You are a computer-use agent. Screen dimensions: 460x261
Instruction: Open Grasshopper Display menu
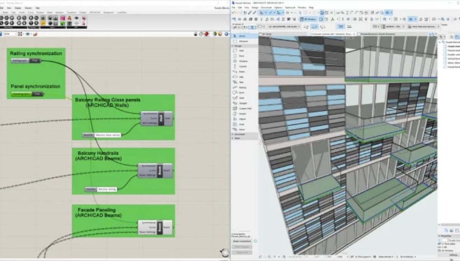(x=18, y=8)
